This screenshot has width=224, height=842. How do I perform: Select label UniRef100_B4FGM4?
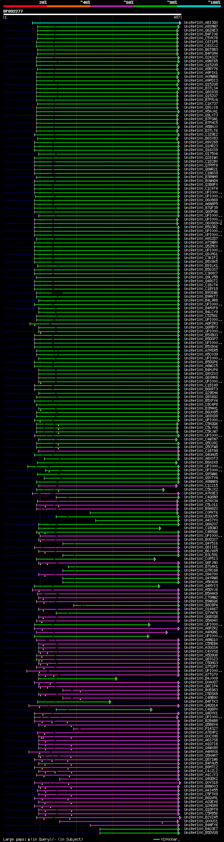click(201, 54)
